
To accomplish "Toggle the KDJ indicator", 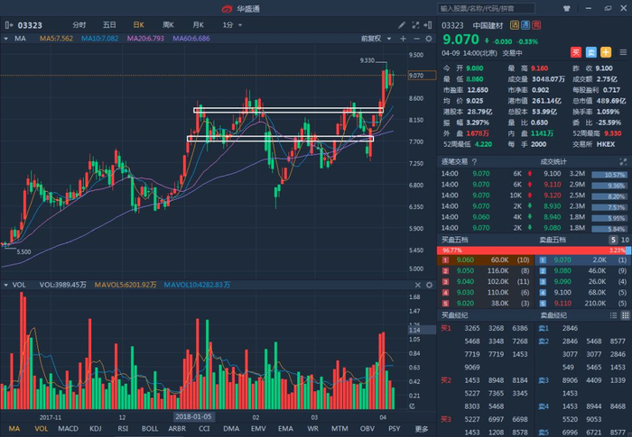I will click(96, 429).
